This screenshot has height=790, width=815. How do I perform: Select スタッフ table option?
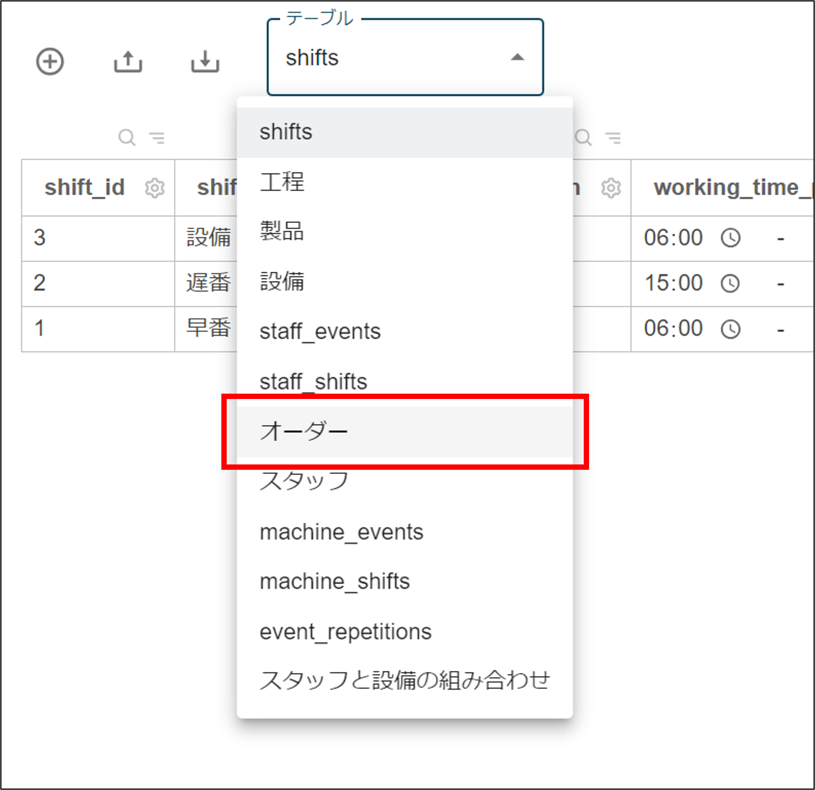click(404, 482)
